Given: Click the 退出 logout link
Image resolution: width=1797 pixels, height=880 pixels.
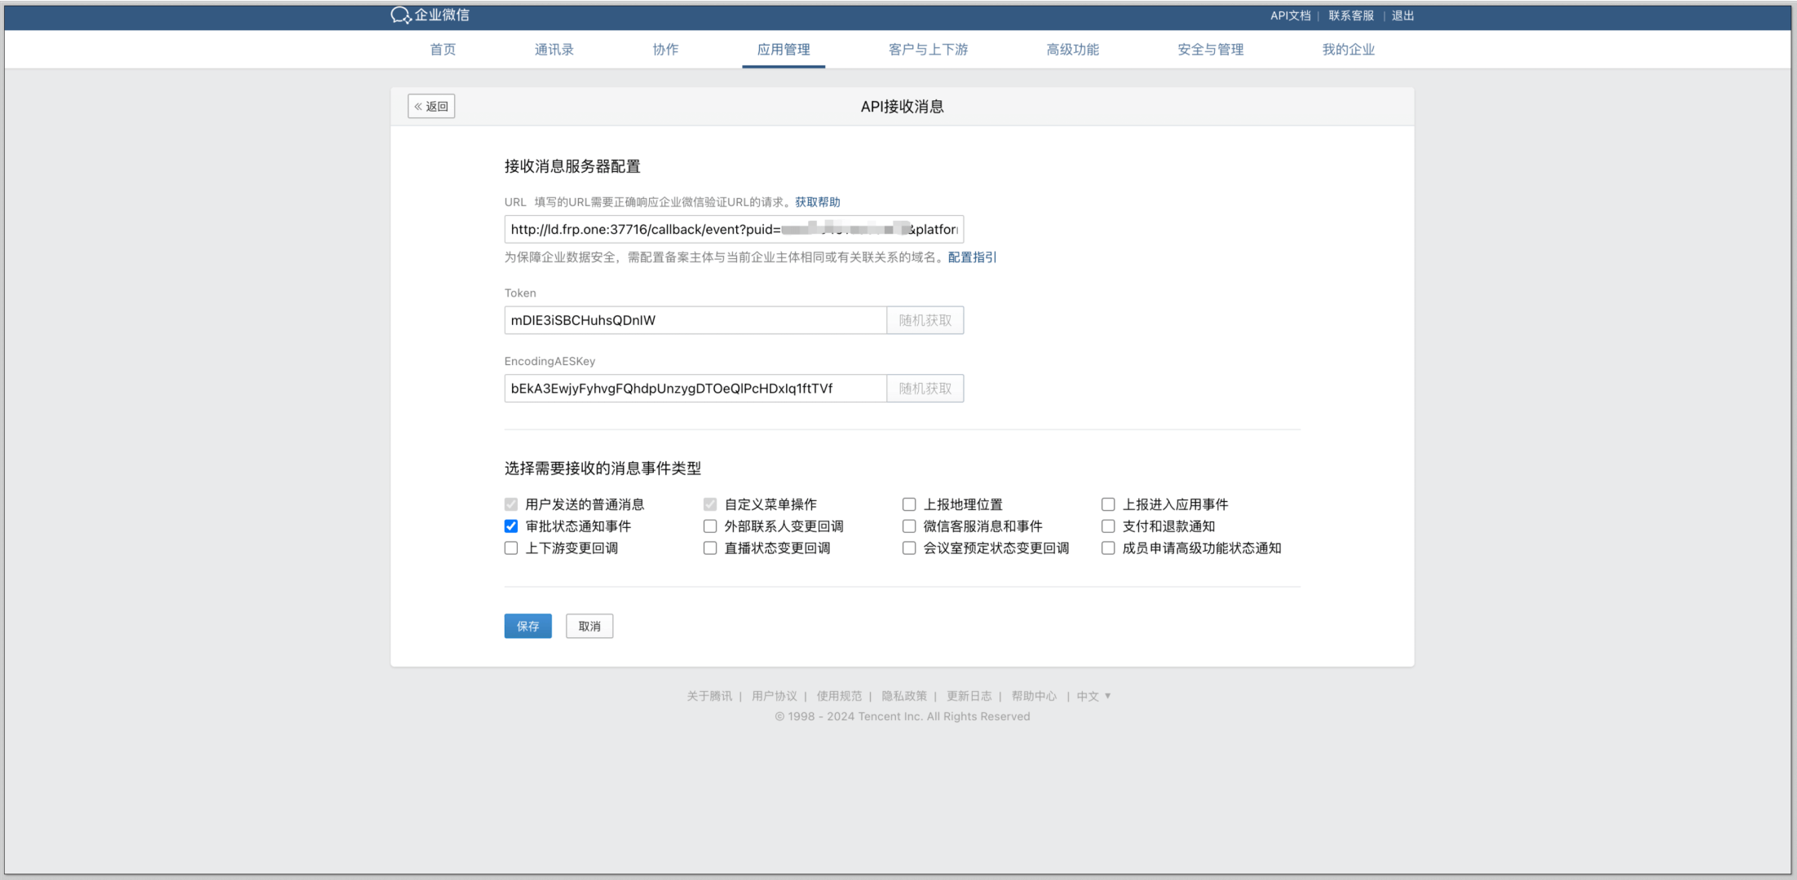Looking at the screenshot, I should click(1402, 15).
